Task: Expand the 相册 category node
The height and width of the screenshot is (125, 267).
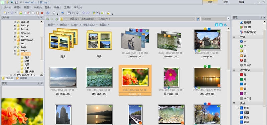Action: pyautogui.click(x=238, y=108)
